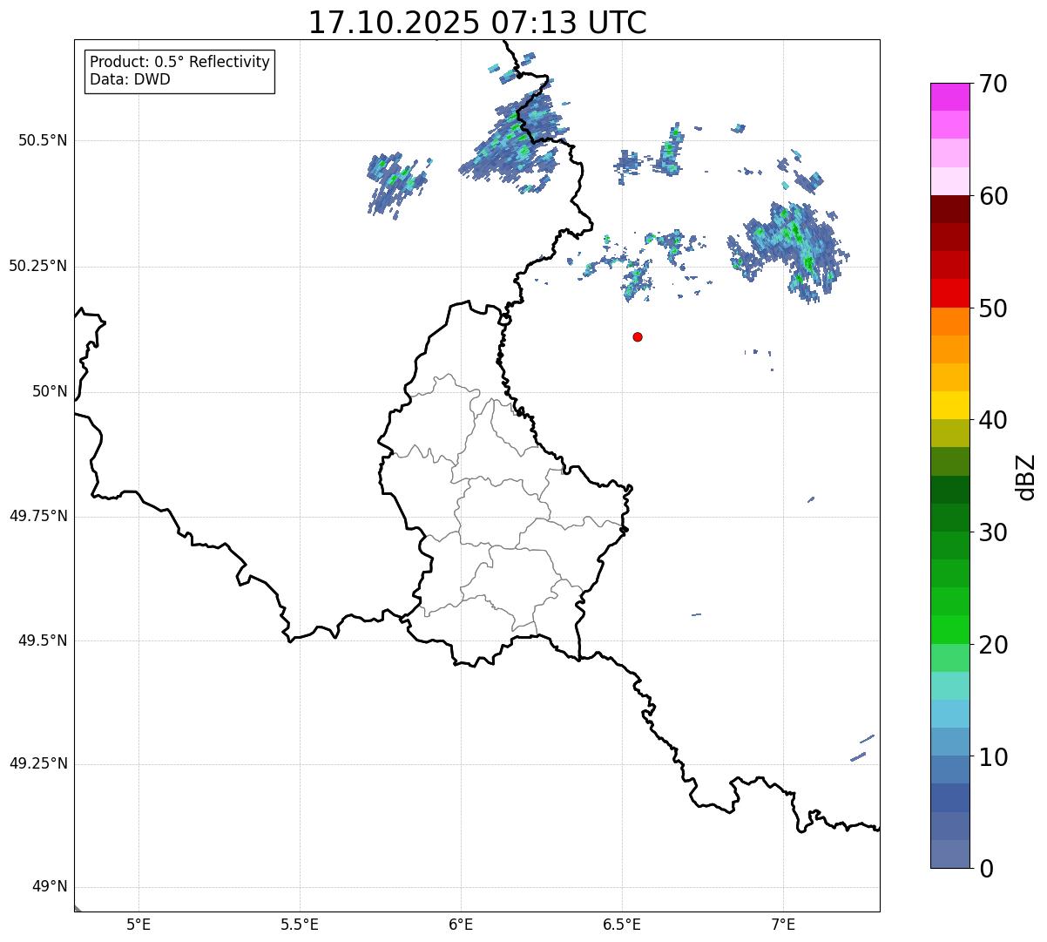Click the 6°E longitude label
The height and width of the screenshot is (942, 1047).
461,925
